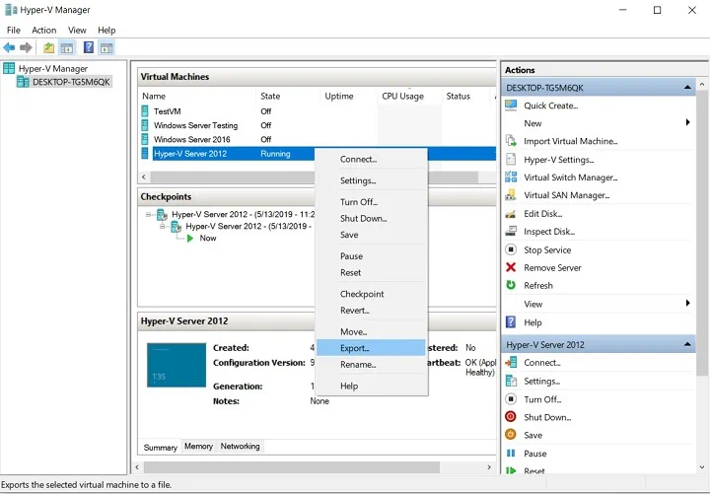710x494 pixels.
Task: Click the green Refresh icon
Action: pyautogui.click(x=511, y=285)
